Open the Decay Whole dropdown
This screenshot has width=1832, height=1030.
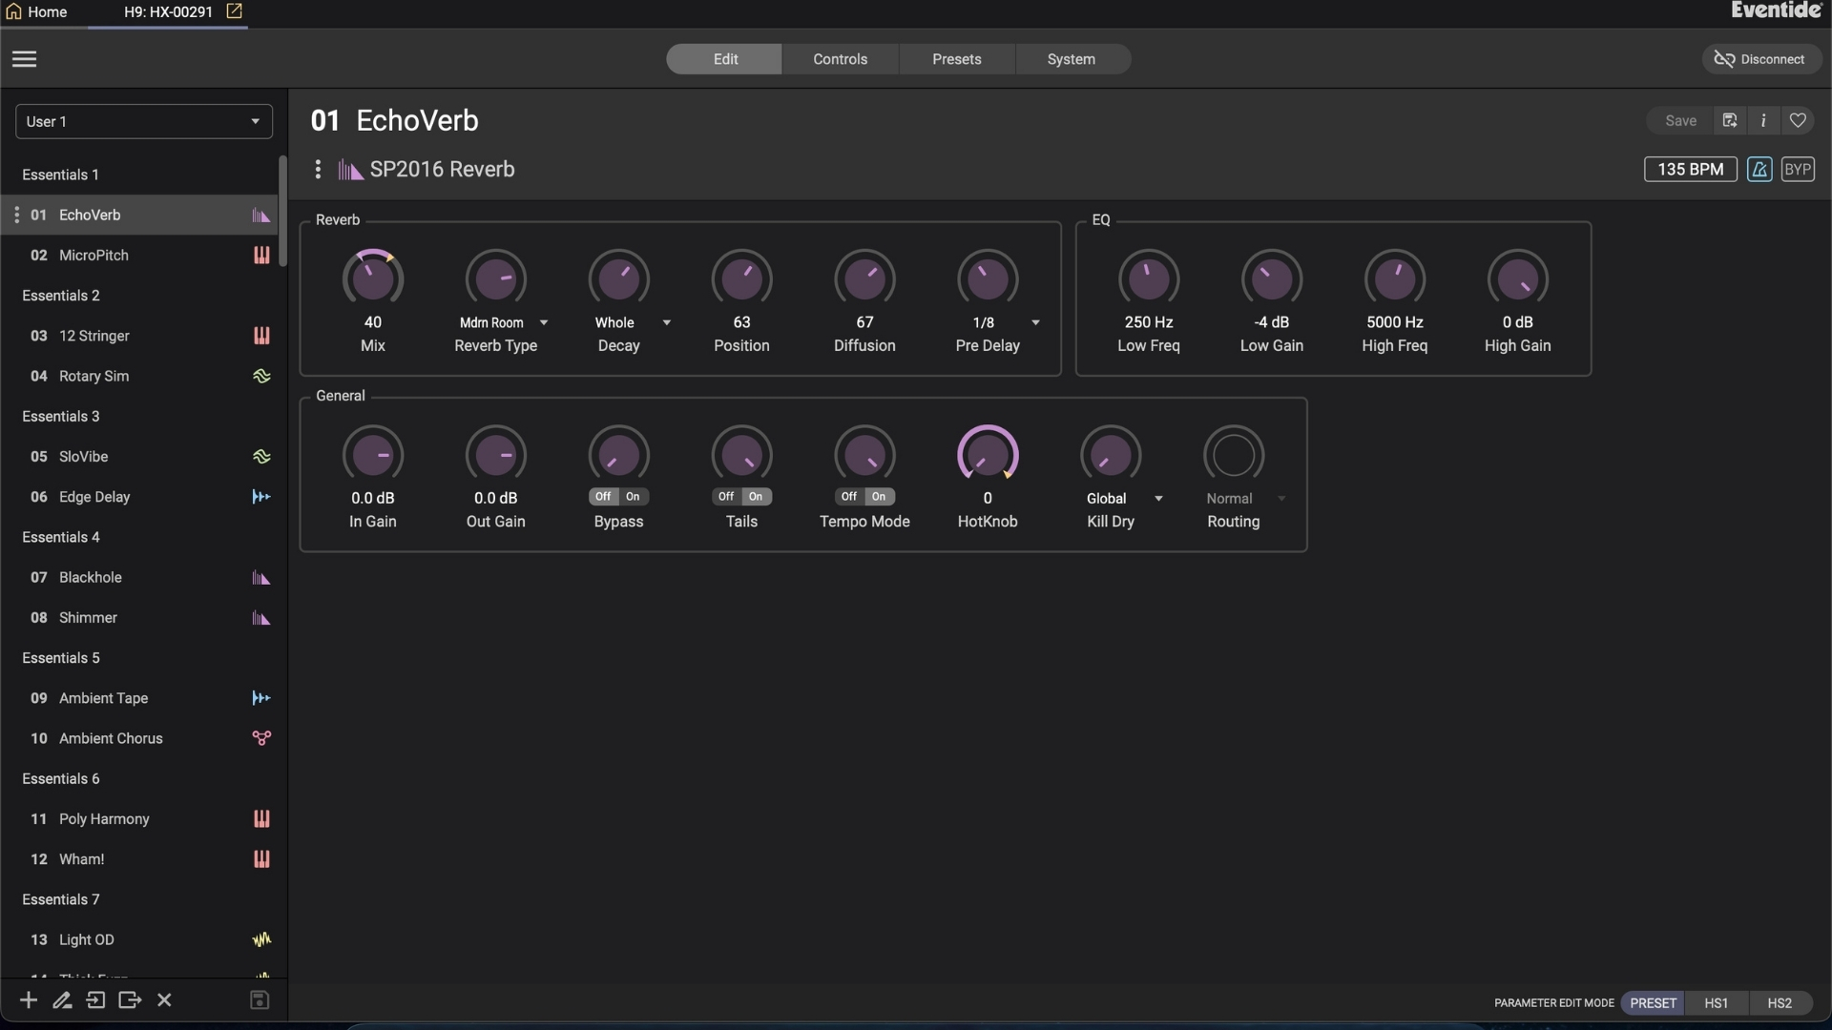tap(632, 322)
